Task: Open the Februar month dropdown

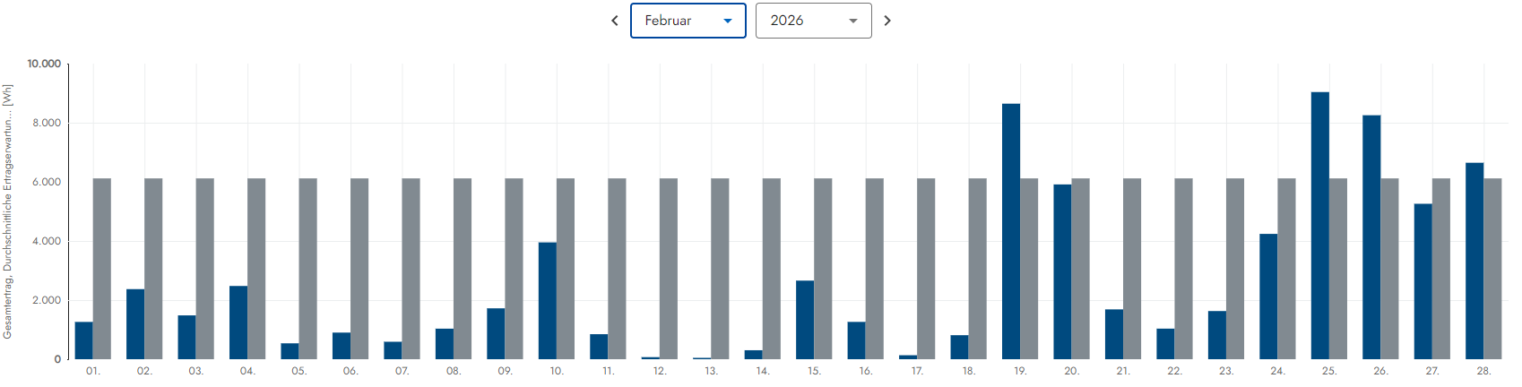Action: click(687, 21)
